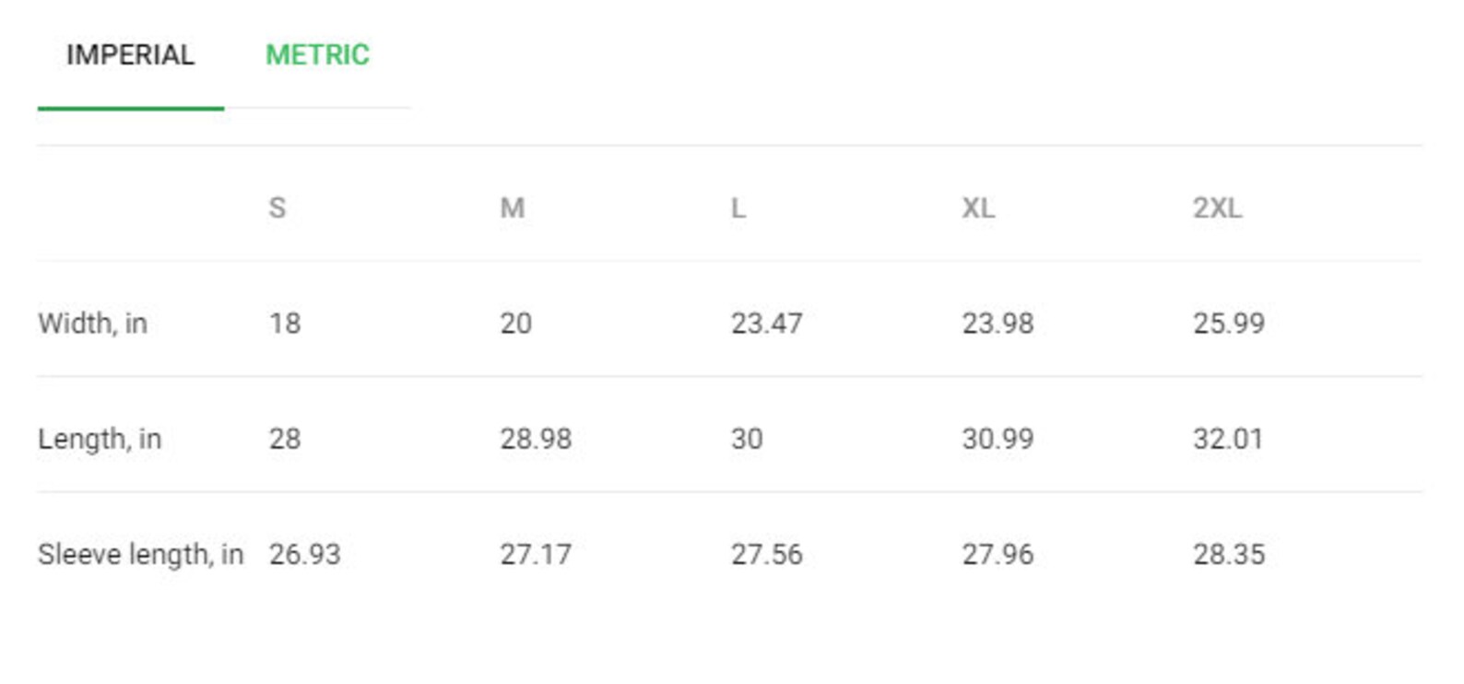Screen dimensions: 1464x684
Task: Select the width value 23.47
Action: [x=766, y=324]
